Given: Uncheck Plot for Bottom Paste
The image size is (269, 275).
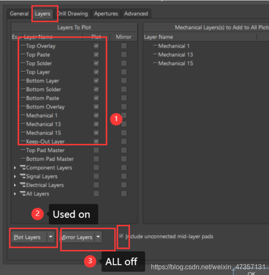Looking at the screenshot, I should coord(96,98).
